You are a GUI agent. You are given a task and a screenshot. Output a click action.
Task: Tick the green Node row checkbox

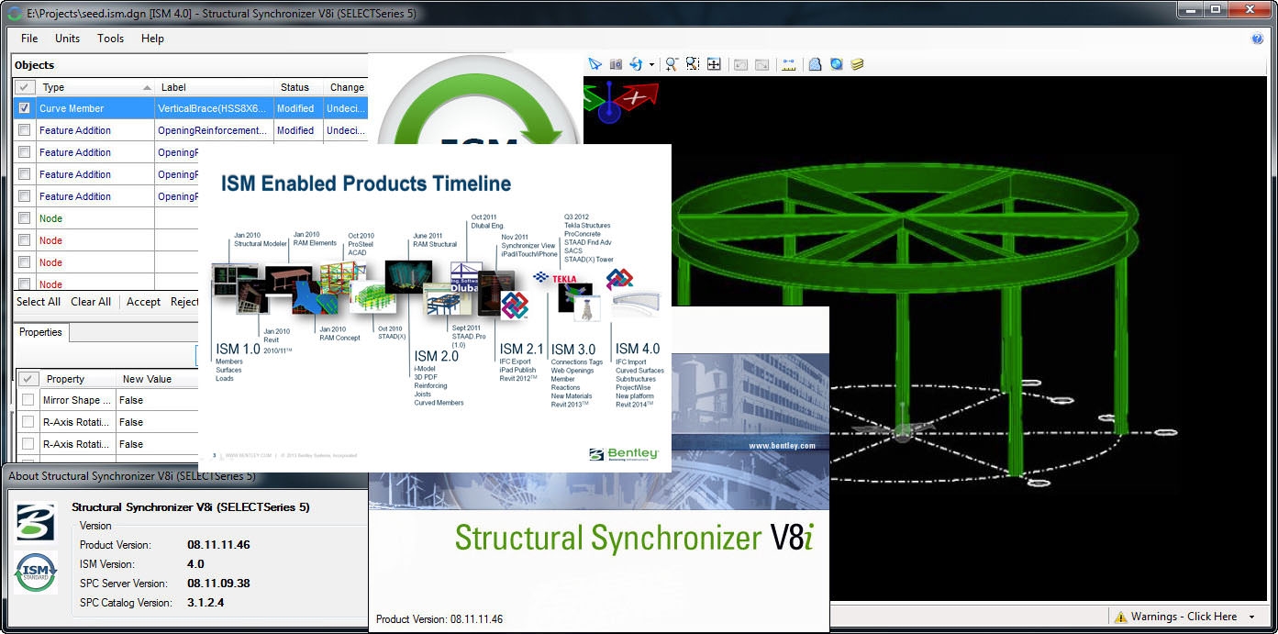(25, 218)
